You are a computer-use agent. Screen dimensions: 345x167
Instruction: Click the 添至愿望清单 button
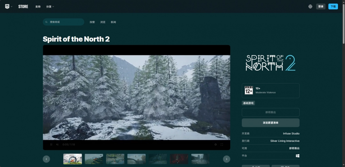pos(271,123)
